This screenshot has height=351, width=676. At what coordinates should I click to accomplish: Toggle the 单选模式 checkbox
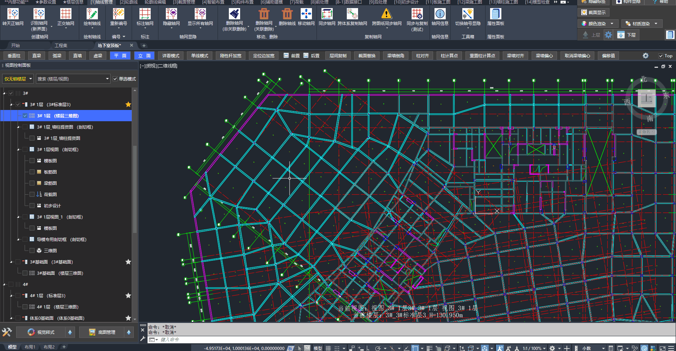tap(115, 79)
